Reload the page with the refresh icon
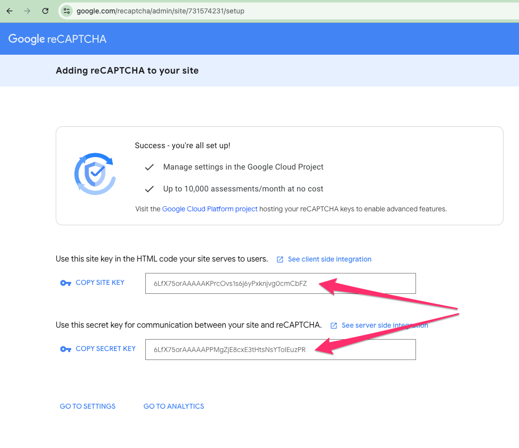Screen dimensions: 519x448 click(x=45, y=11)
